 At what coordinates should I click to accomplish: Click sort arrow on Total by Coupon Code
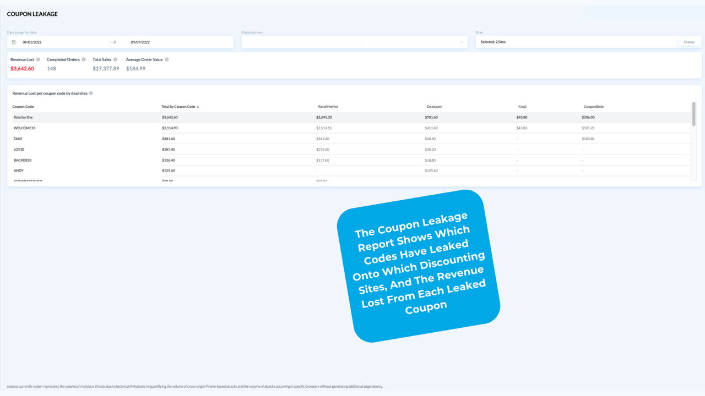tap(198, 107)
